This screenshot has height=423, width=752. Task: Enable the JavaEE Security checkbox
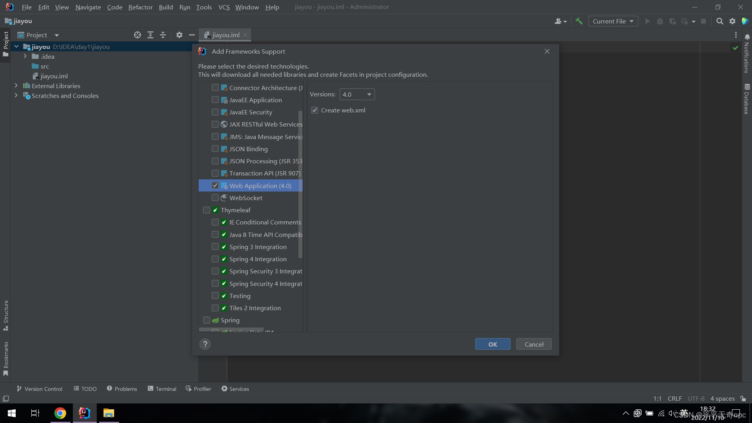[x=215, y=112]
